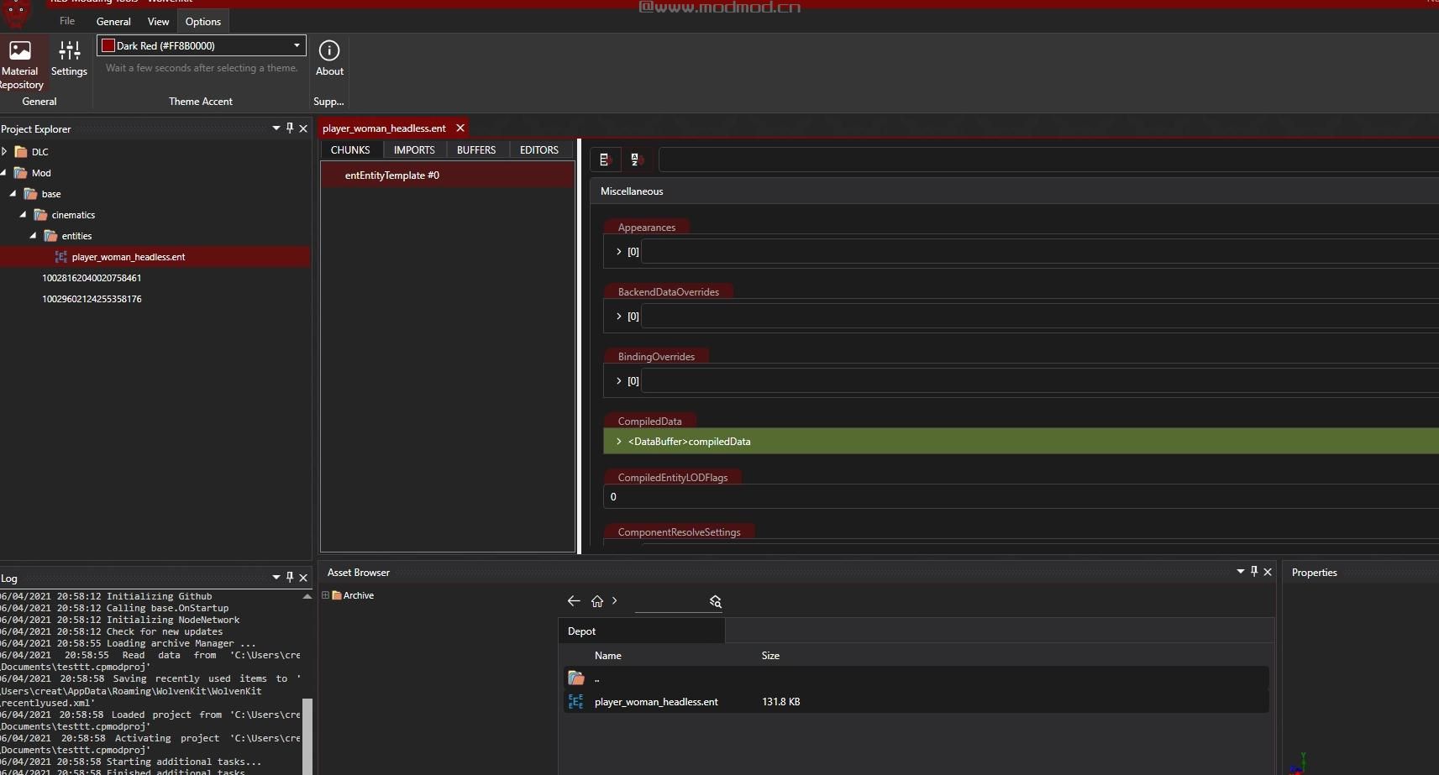Click the property search field
The height and width of the screenshot is (775, 1439).
pos(1048,160)
